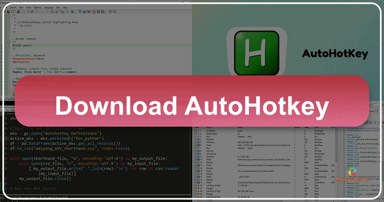The image size is (384, 202).
Task: Click the Print icon in SciTE's toolbar
Action: pos(18,12)
